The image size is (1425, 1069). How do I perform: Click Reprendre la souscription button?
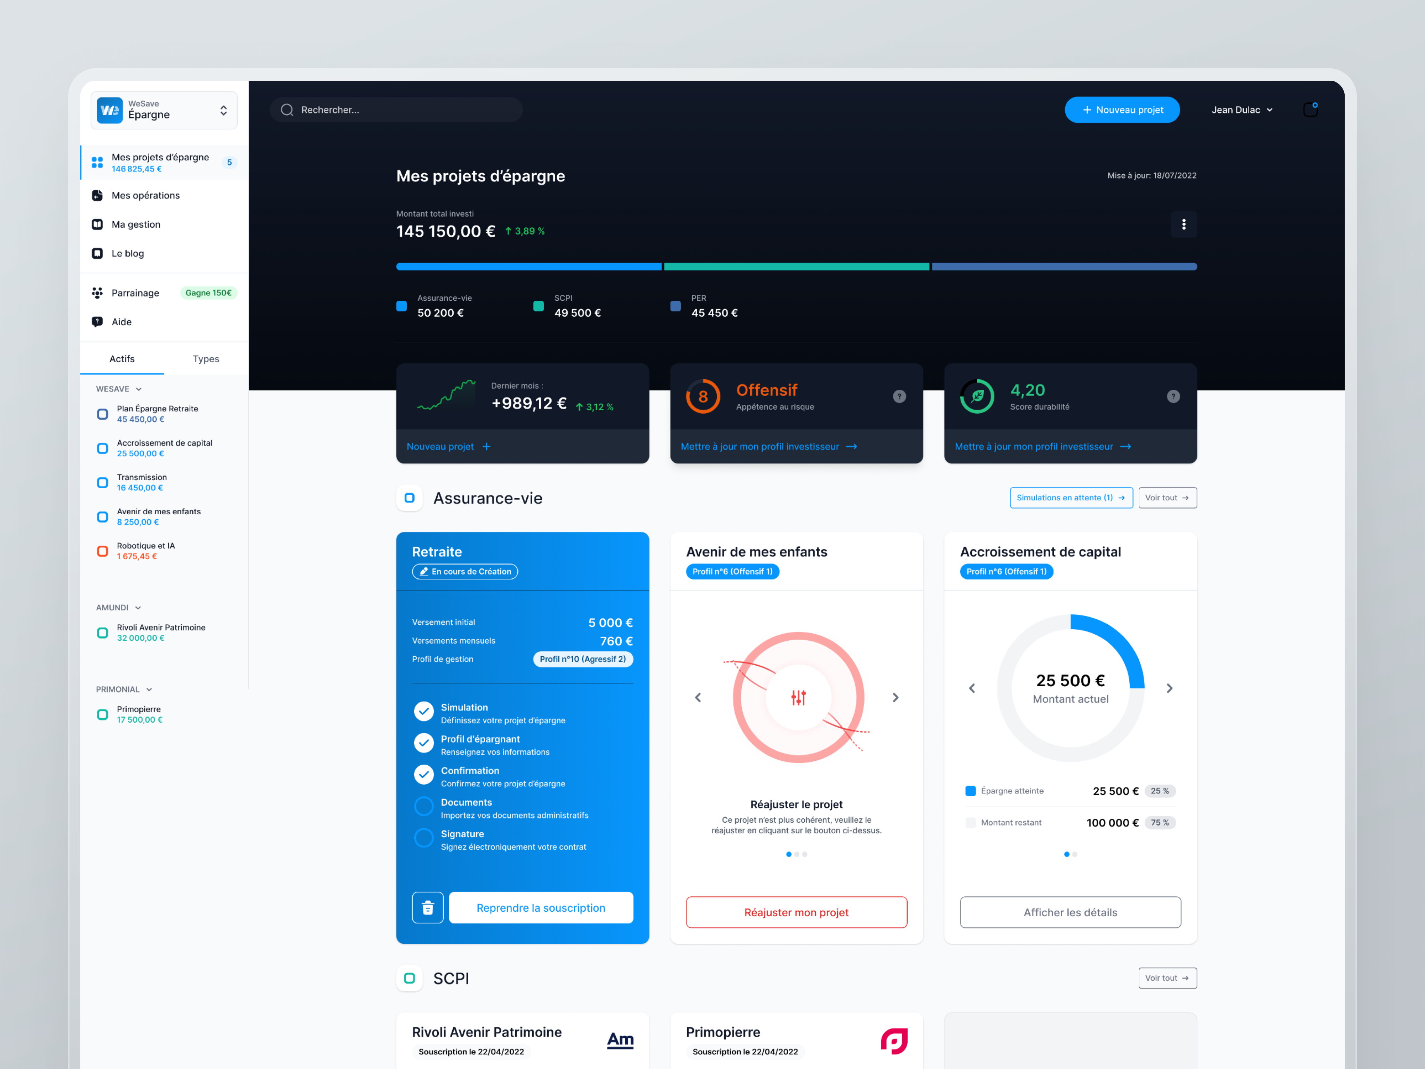[541, 907]
